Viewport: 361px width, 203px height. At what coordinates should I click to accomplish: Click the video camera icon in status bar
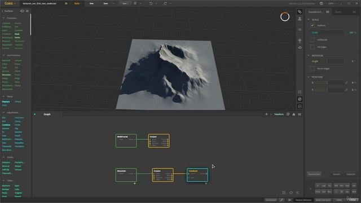click(289, 200)
